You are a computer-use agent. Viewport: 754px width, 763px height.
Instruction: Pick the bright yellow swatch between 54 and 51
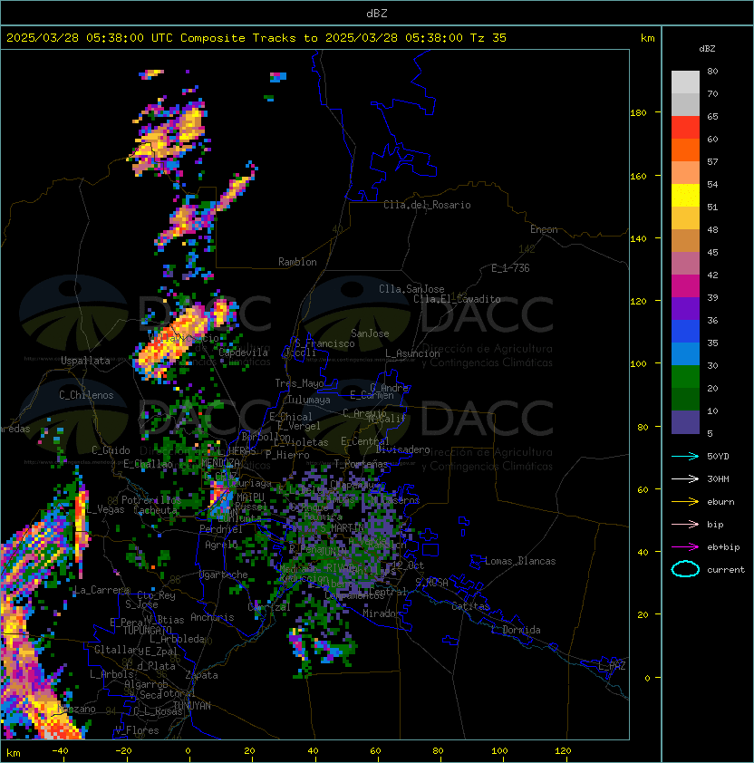685,195
